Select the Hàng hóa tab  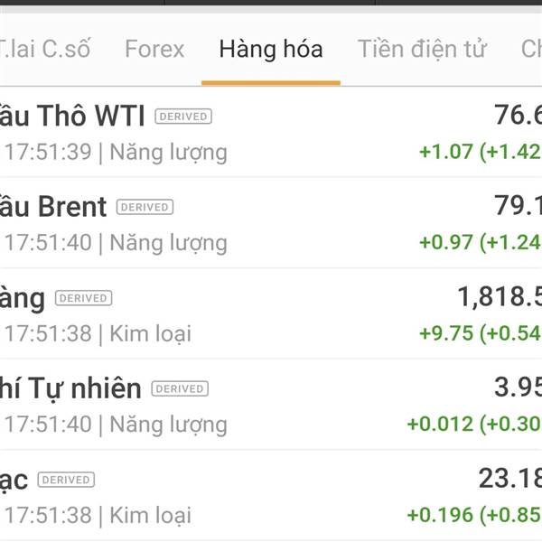pyautogui.click(x=271, y=49)
